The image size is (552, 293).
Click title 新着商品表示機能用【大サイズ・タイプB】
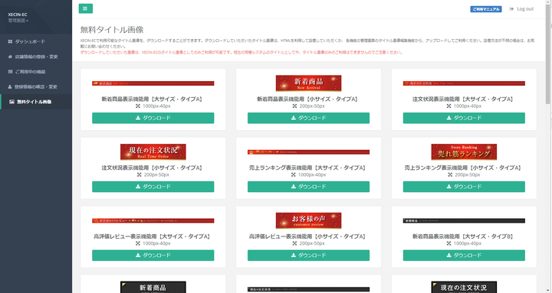tap(464, 236)
